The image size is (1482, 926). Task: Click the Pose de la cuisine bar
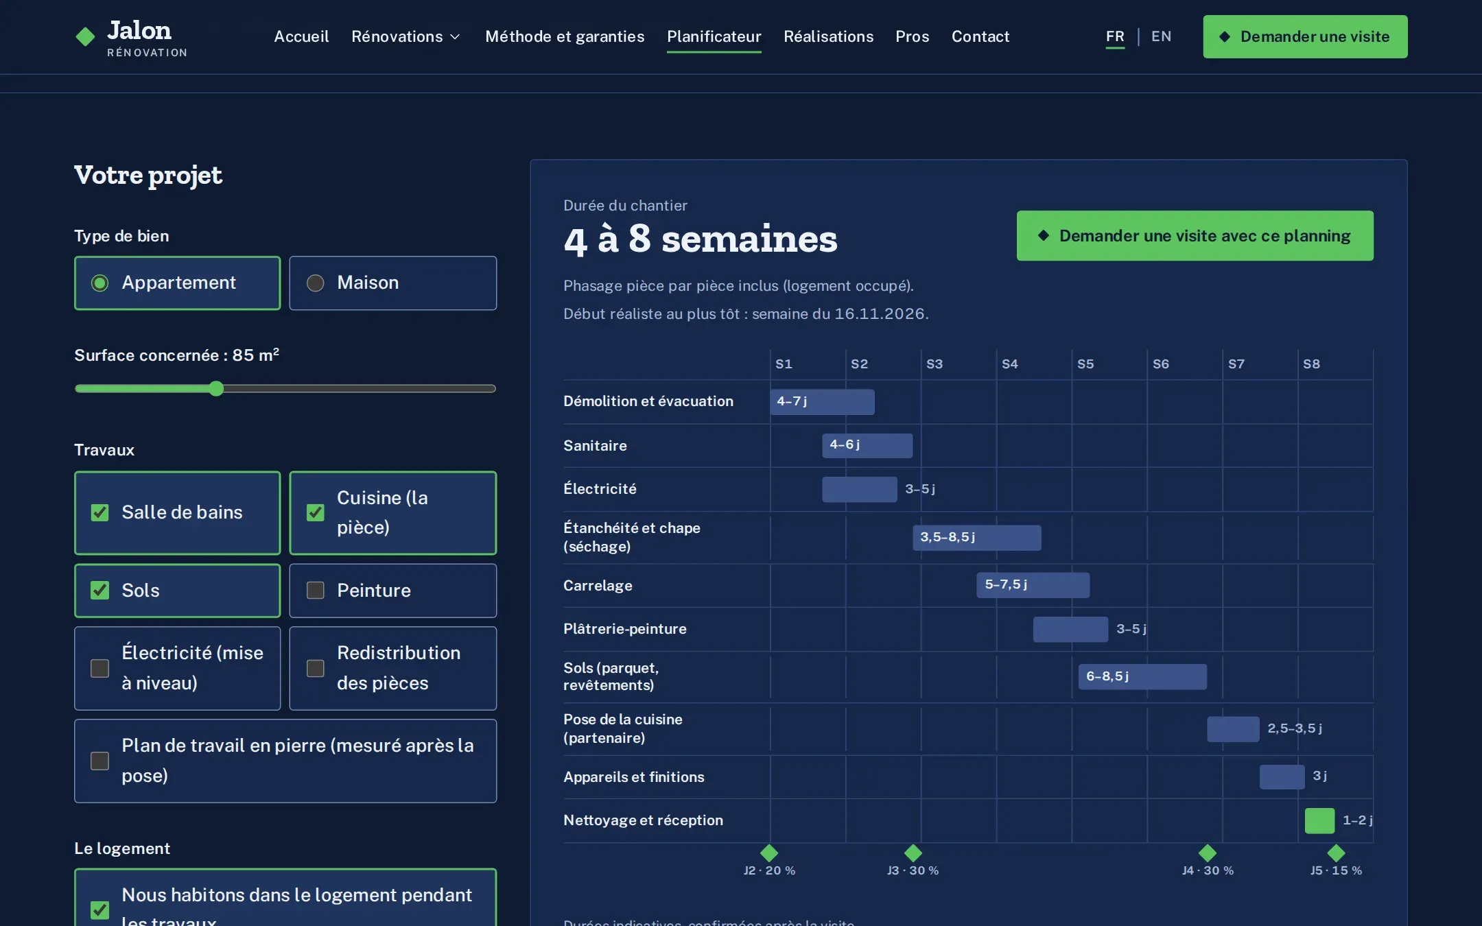[1233, 729]
